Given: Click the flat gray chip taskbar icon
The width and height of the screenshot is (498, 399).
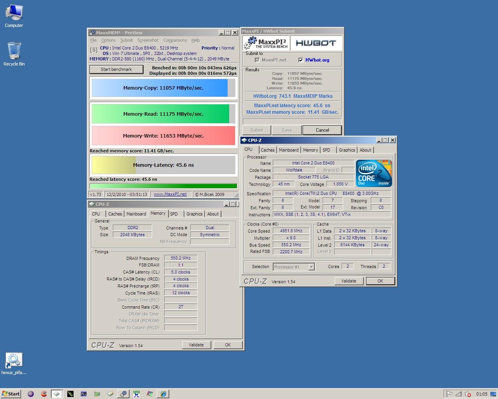Looking at the screenshot, I should (110, 394).
